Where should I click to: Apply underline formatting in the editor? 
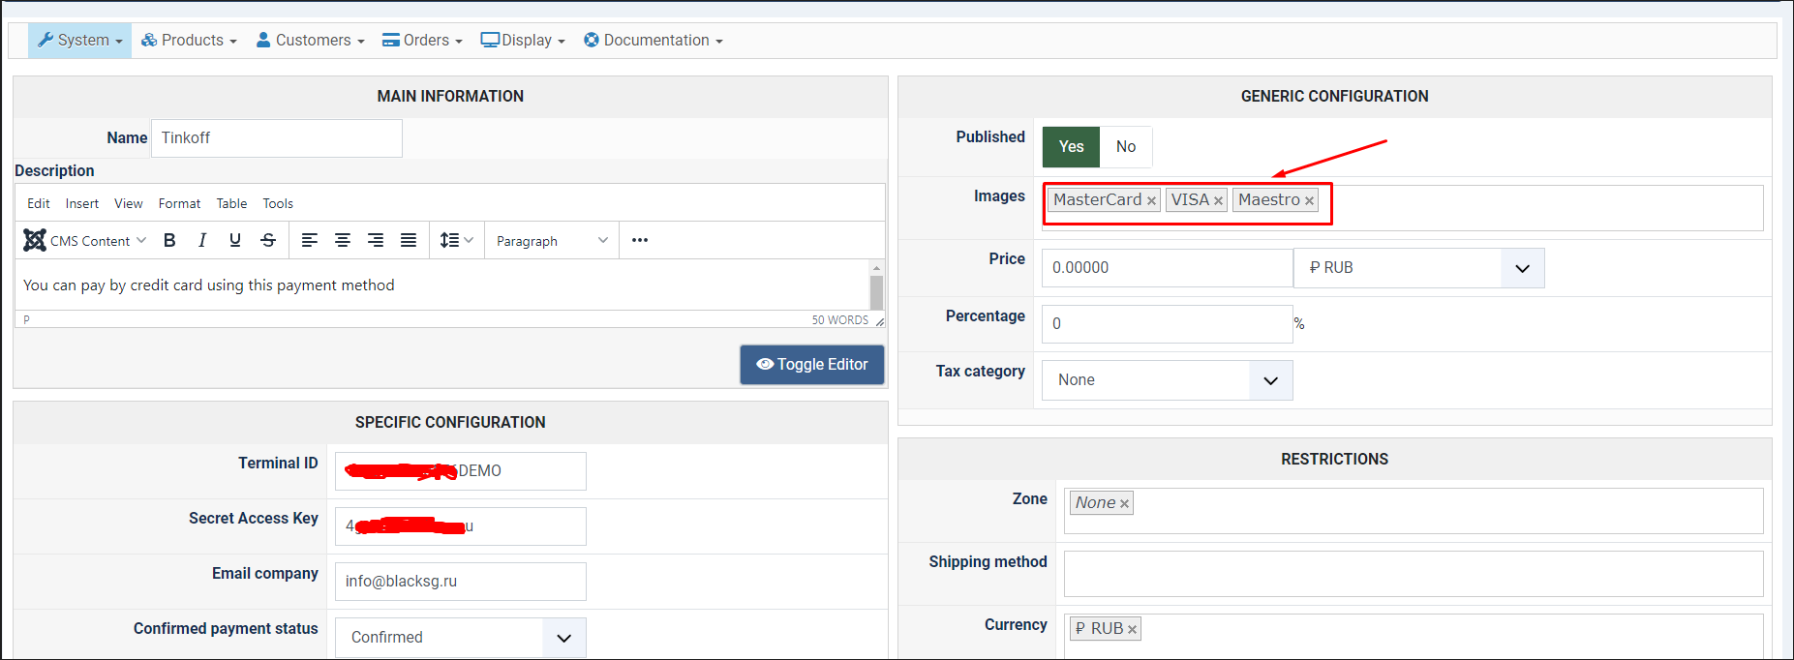pyautogui.click(x=235, y=241)
